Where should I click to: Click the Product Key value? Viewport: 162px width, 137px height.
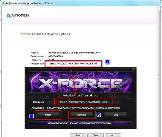click(51, 60)
